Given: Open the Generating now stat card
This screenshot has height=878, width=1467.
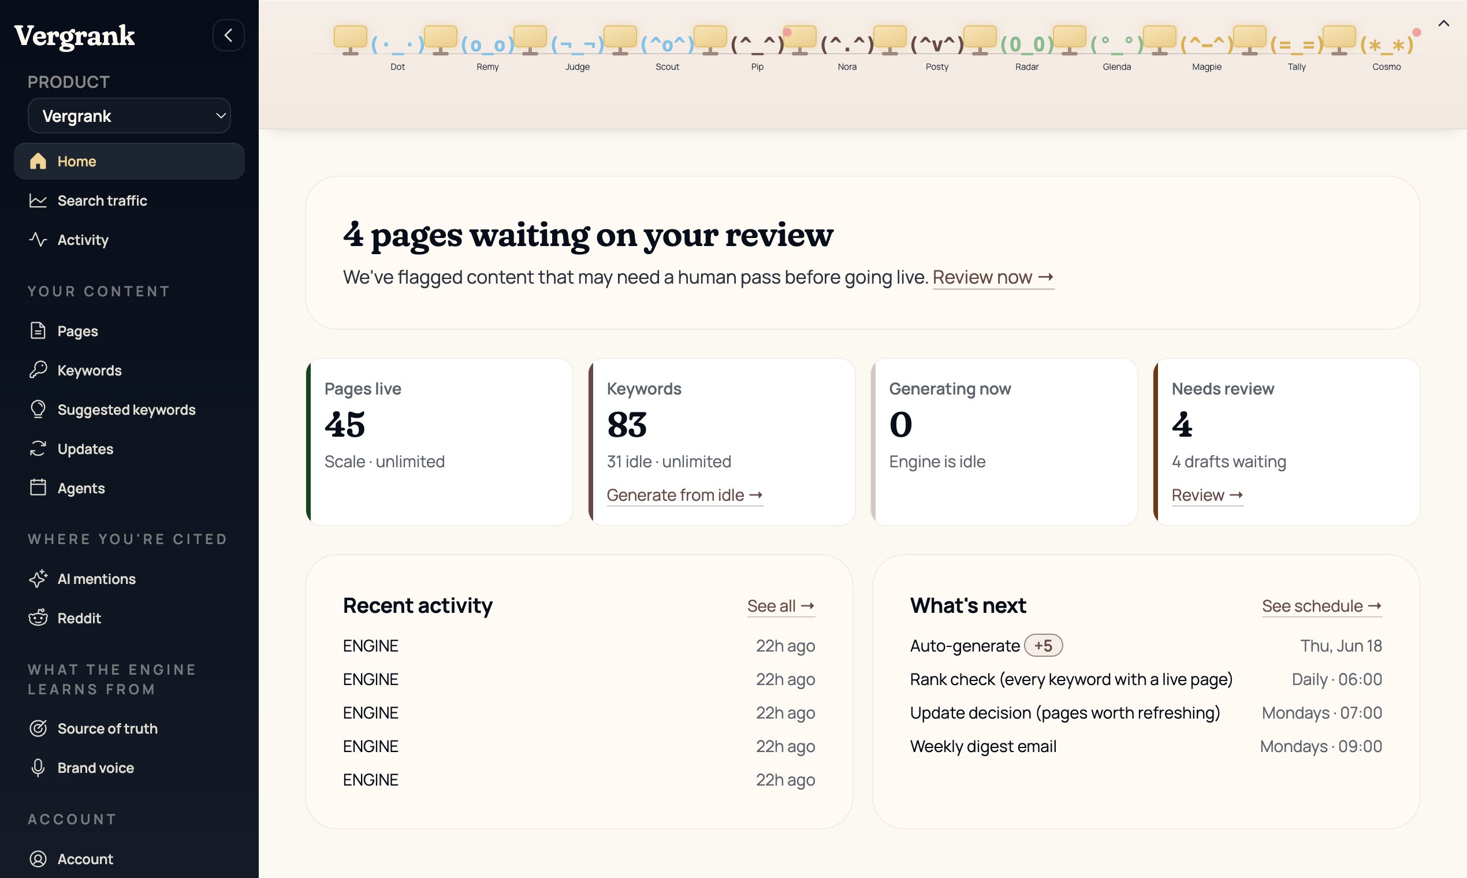Looking at the screenshot, I should pyautogui.click(x=1004, y=441).
